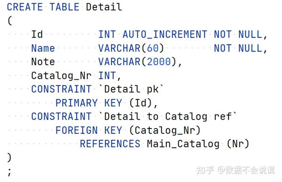Viewport: 282px width, 182px height.
Task: Click the Id column name
Action: (37, 34)
